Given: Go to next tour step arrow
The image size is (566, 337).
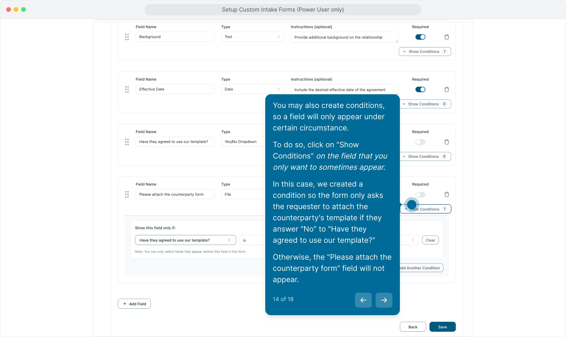Looking at the screenshot, I should pyautogui.click(x=384, y=300).
